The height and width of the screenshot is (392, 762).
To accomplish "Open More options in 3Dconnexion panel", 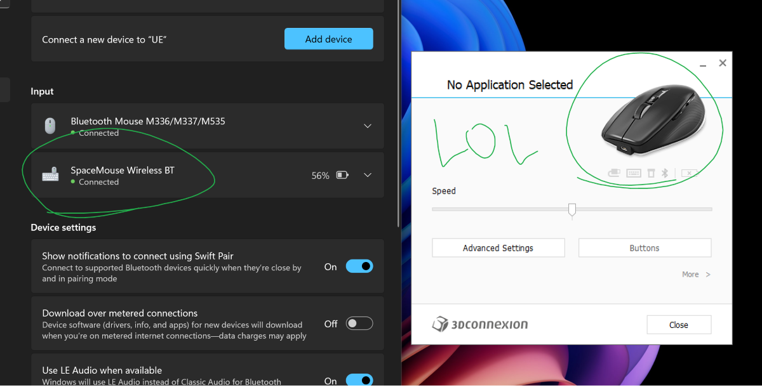I will 696,274.
